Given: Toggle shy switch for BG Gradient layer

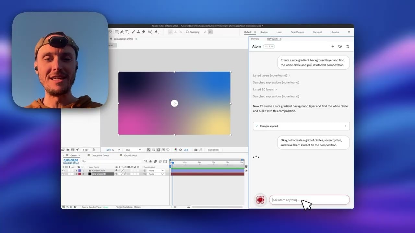Looking at the screenshot, I should point(116,174).
